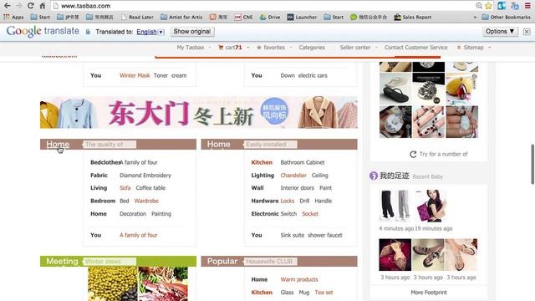Click the footprint icon beside 我的足迹
The height and width of the screenshot is (301, 535).
pyautogui.click(x=374, y=176)
